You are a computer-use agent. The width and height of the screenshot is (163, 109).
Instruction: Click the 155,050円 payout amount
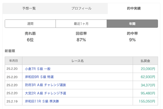(x=147, y=101)
